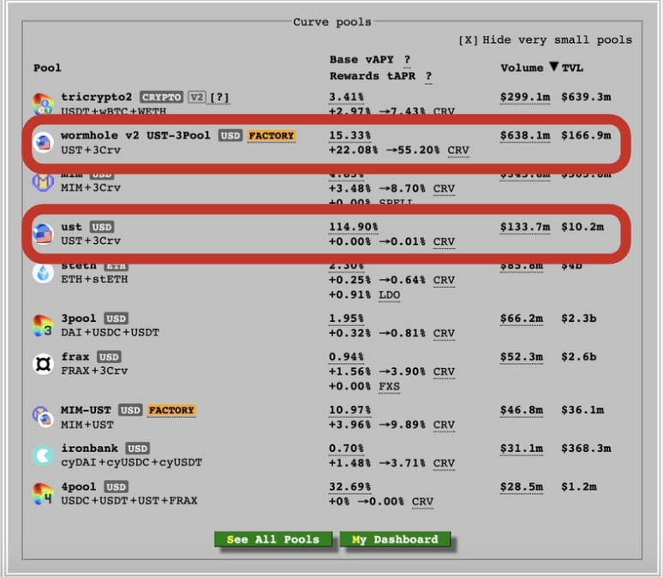663x577 pixels.
Task: Click the tricrypto2 pool icon
Action: [43, 104]
